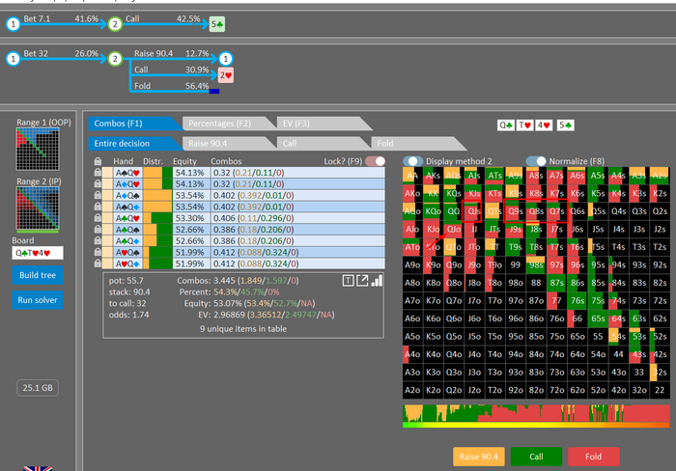
Task: Click the 53.30% equity value
Action: [x=189, y=218]
